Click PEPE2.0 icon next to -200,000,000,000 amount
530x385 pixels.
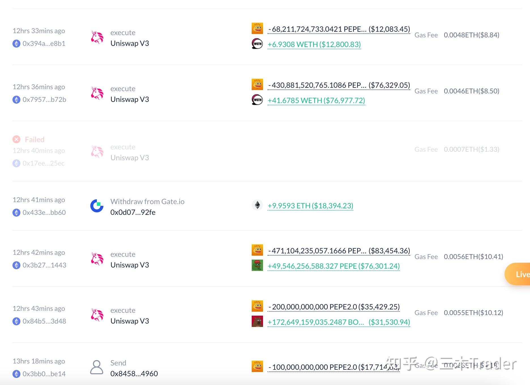pos(257,306)
